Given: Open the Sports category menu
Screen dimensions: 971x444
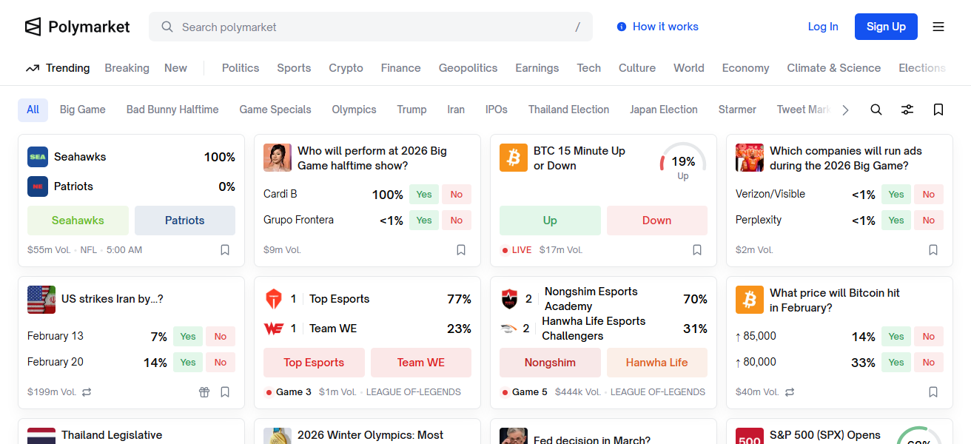Looking at the screenshot, I should [x=294, y=68].
